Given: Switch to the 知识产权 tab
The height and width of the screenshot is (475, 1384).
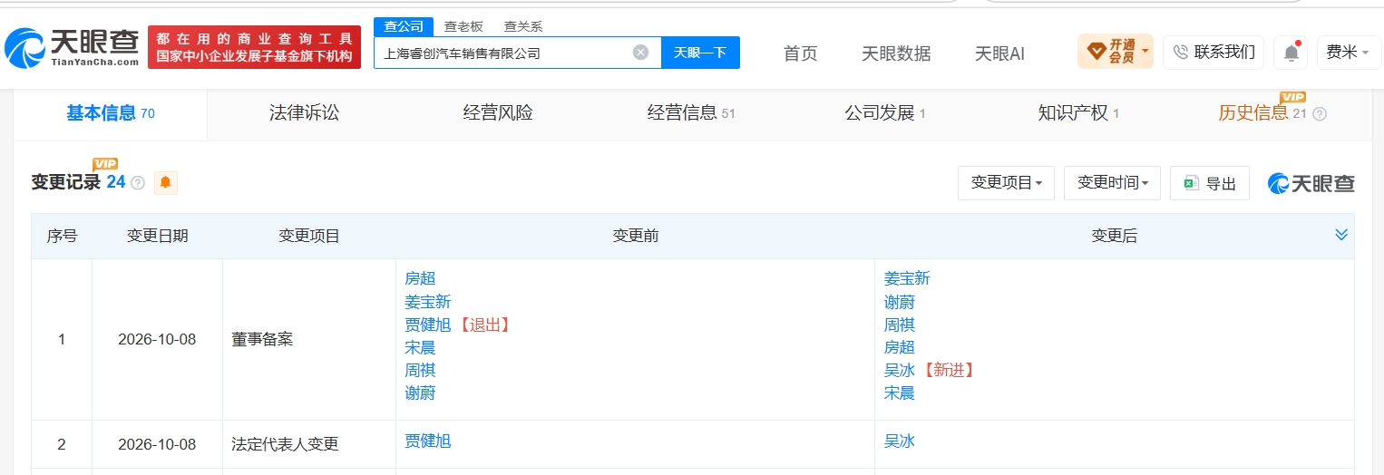Looking at the screenshot, I should click(x=1078, y=114).
